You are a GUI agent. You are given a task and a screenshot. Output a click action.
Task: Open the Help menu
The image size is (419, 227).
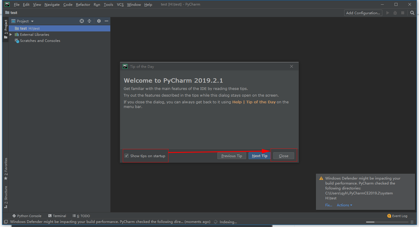(148, 5)
